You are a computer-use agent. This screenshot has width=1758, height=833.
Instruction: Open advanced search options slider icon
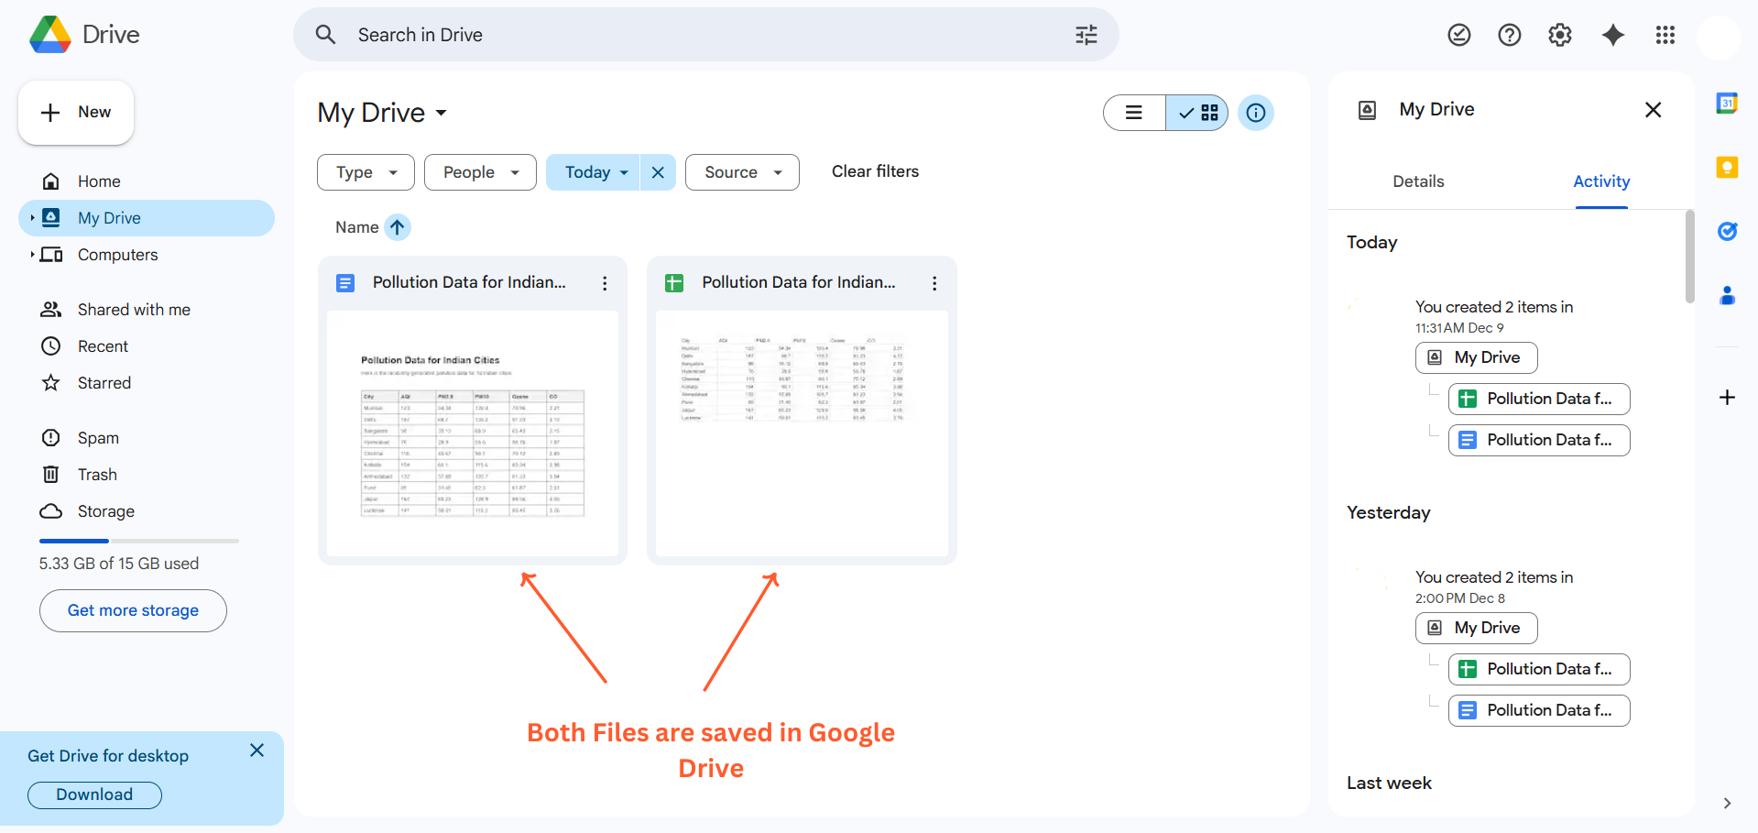1086,35
